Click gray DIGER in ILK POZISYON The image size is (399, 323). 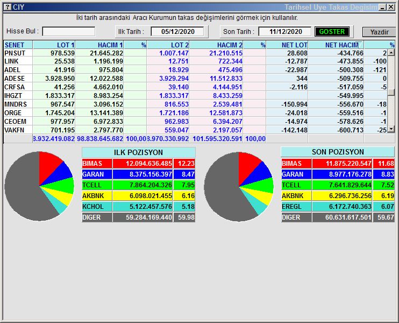pos(97,217)
